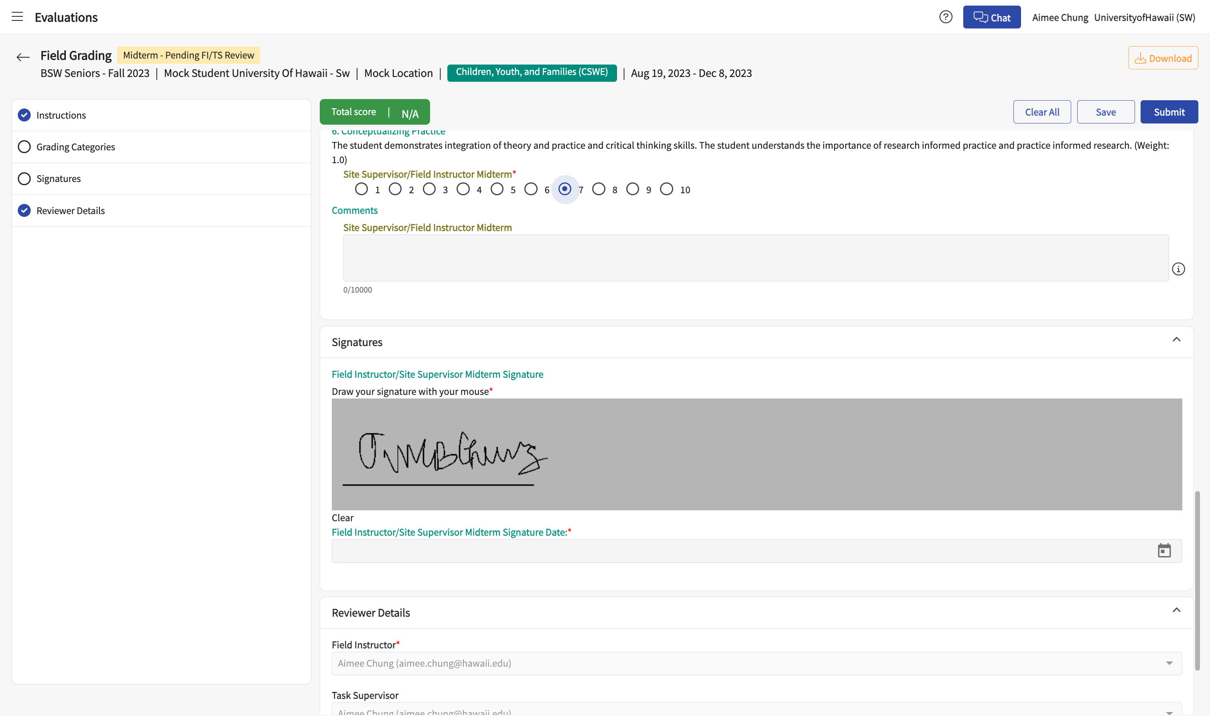1210x716 pixels.
Task: Select rating 8 for Conceptualizing Practice
Action: [x=599, y=189]
